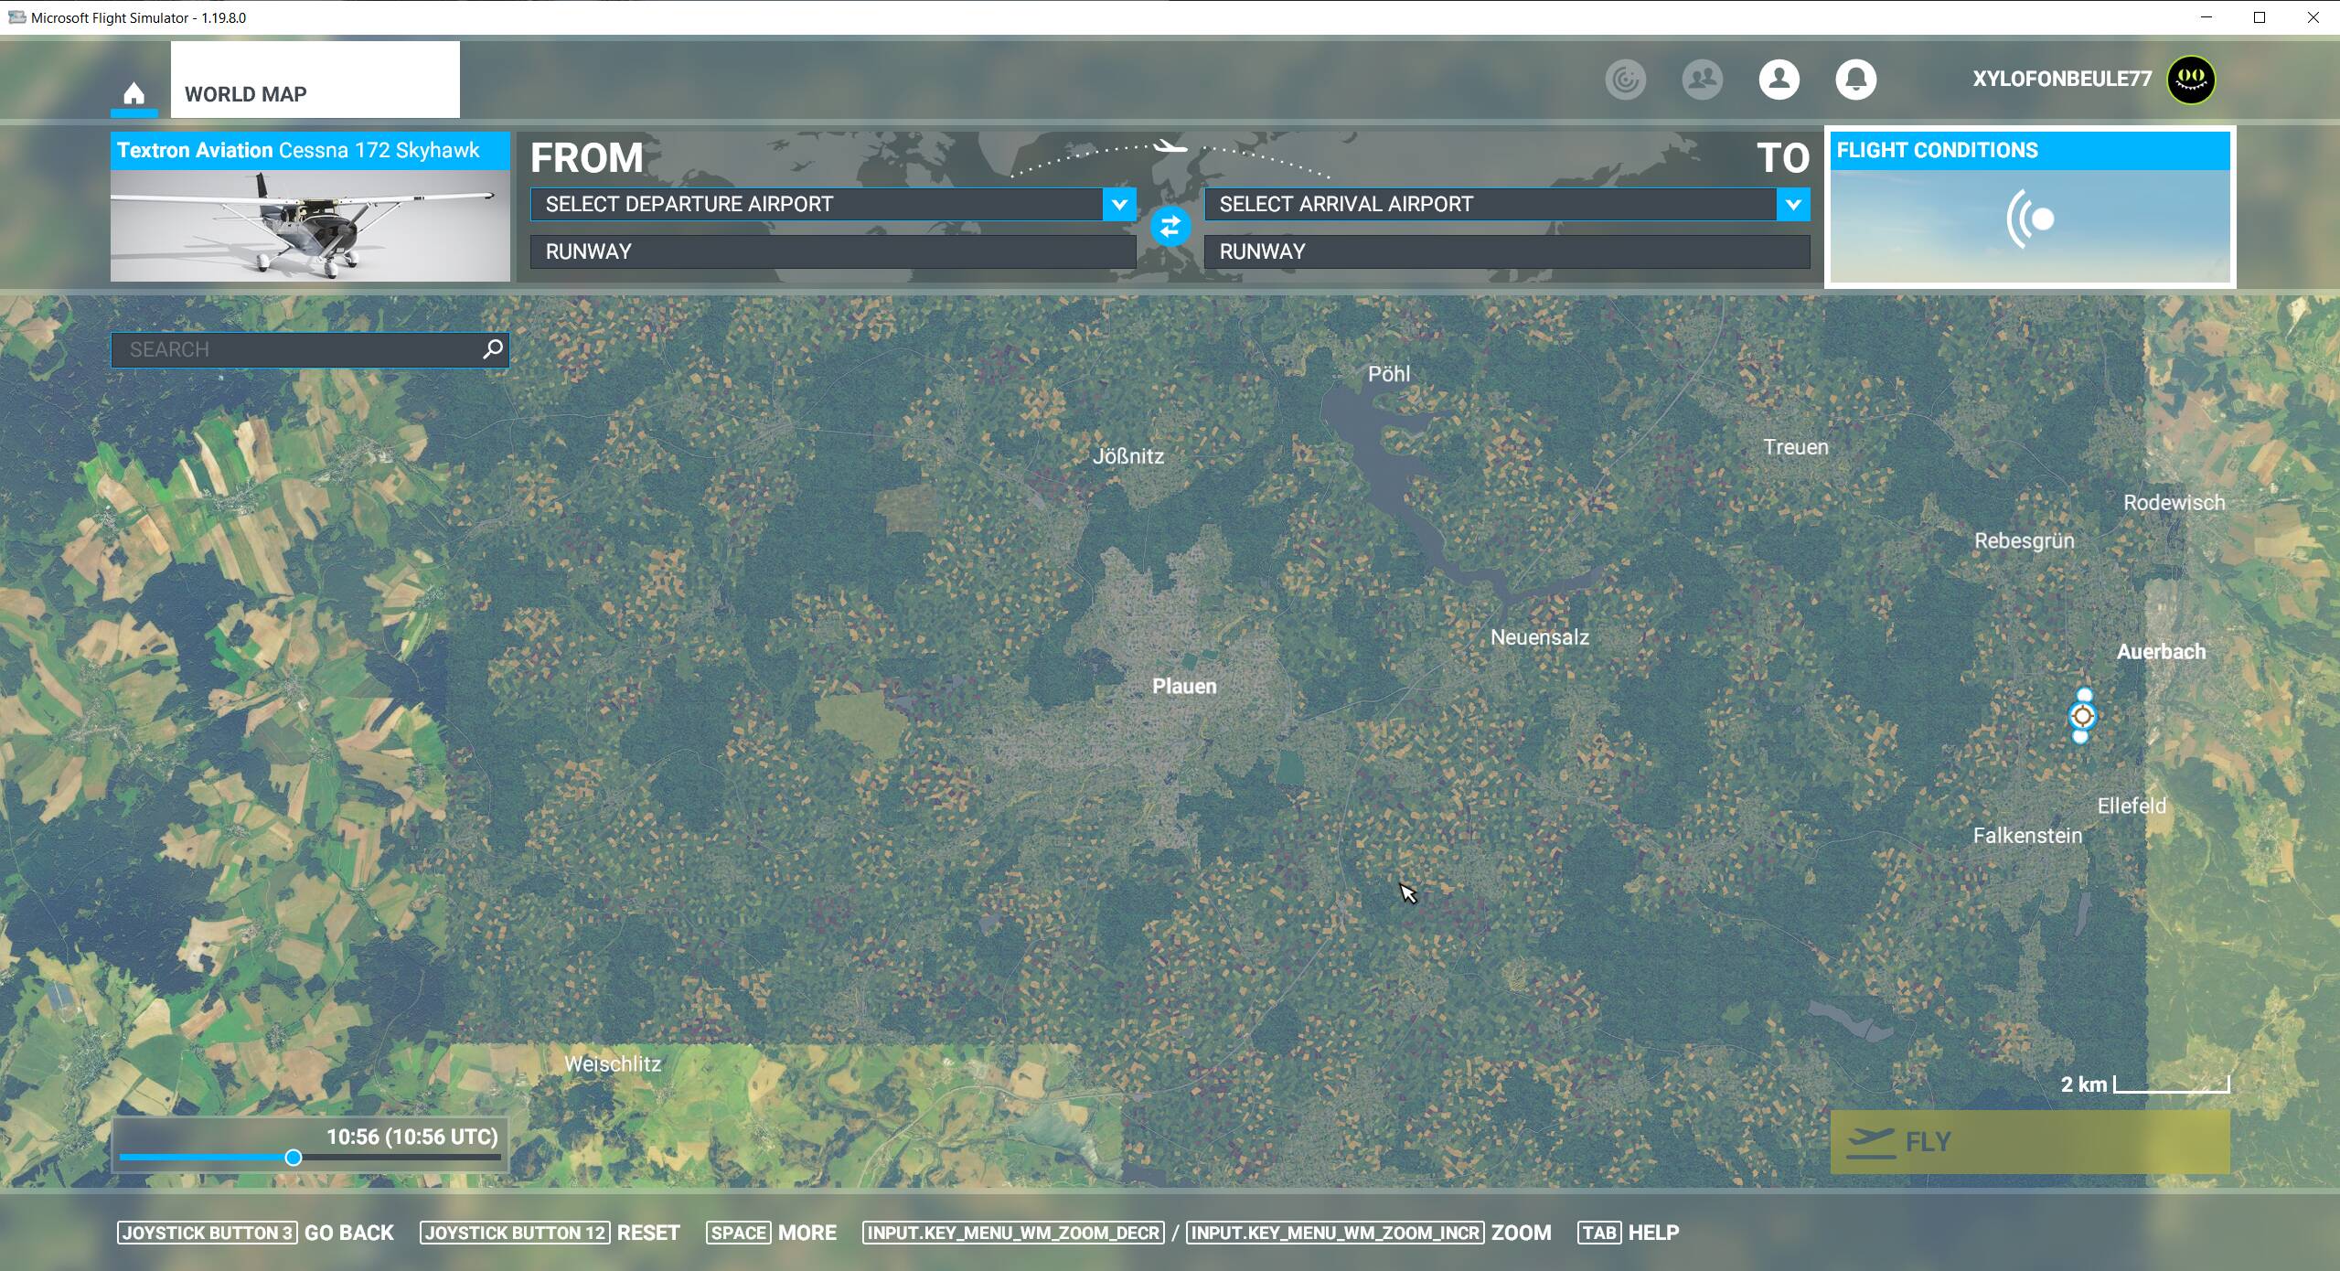Screen dimensions: 2340x1271
Task: Expand the departure airport dropdown arrow
Action: [x=1119, y=204]
